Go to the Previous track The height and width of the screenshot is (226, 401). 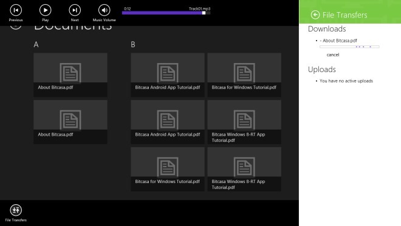pos(16,10)
